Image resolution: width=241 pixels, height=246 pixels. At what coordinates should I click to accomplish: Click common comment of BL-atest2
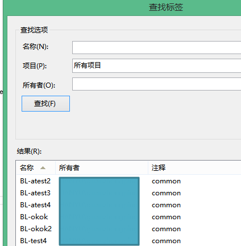(166, 181)
